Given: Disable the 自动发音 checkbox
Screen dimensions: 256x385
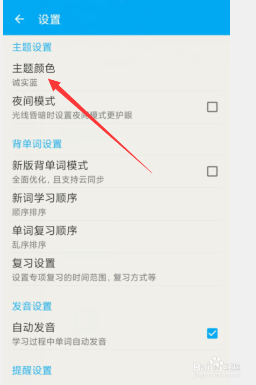Looking at the screenshot, I should [212, 333].
